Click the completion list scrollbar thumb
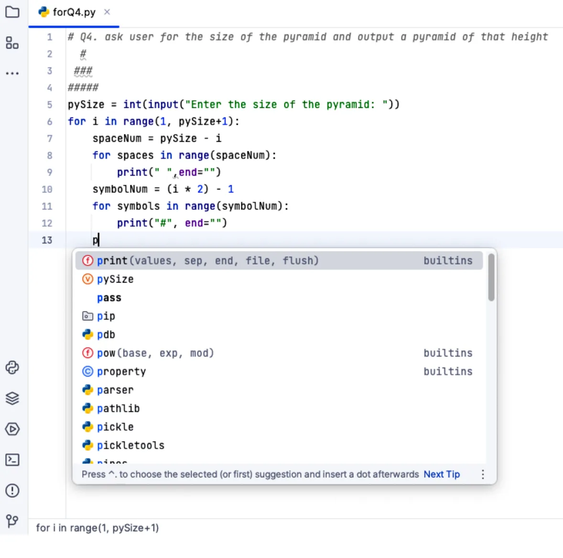The height and width of the screenshot is (558, 563). [x=491, y=277]
